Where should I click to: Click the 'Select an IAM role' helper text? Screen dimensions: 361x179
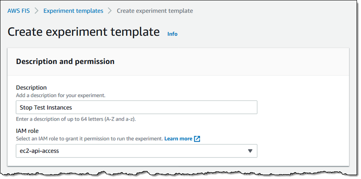[x=89, y=139]
